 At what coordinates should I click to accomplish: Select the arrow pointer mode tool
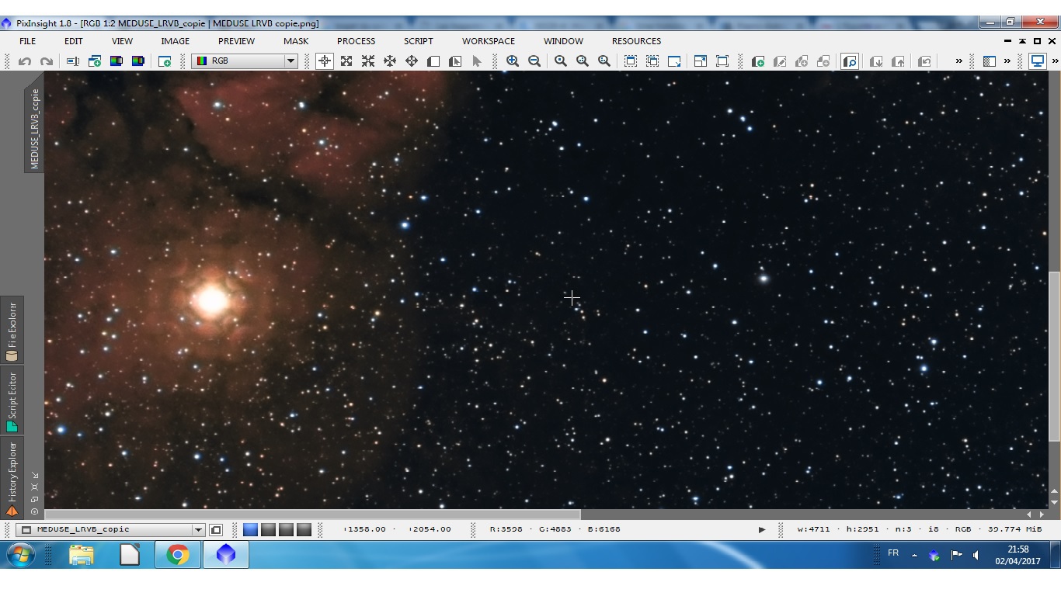pos(477,61)
